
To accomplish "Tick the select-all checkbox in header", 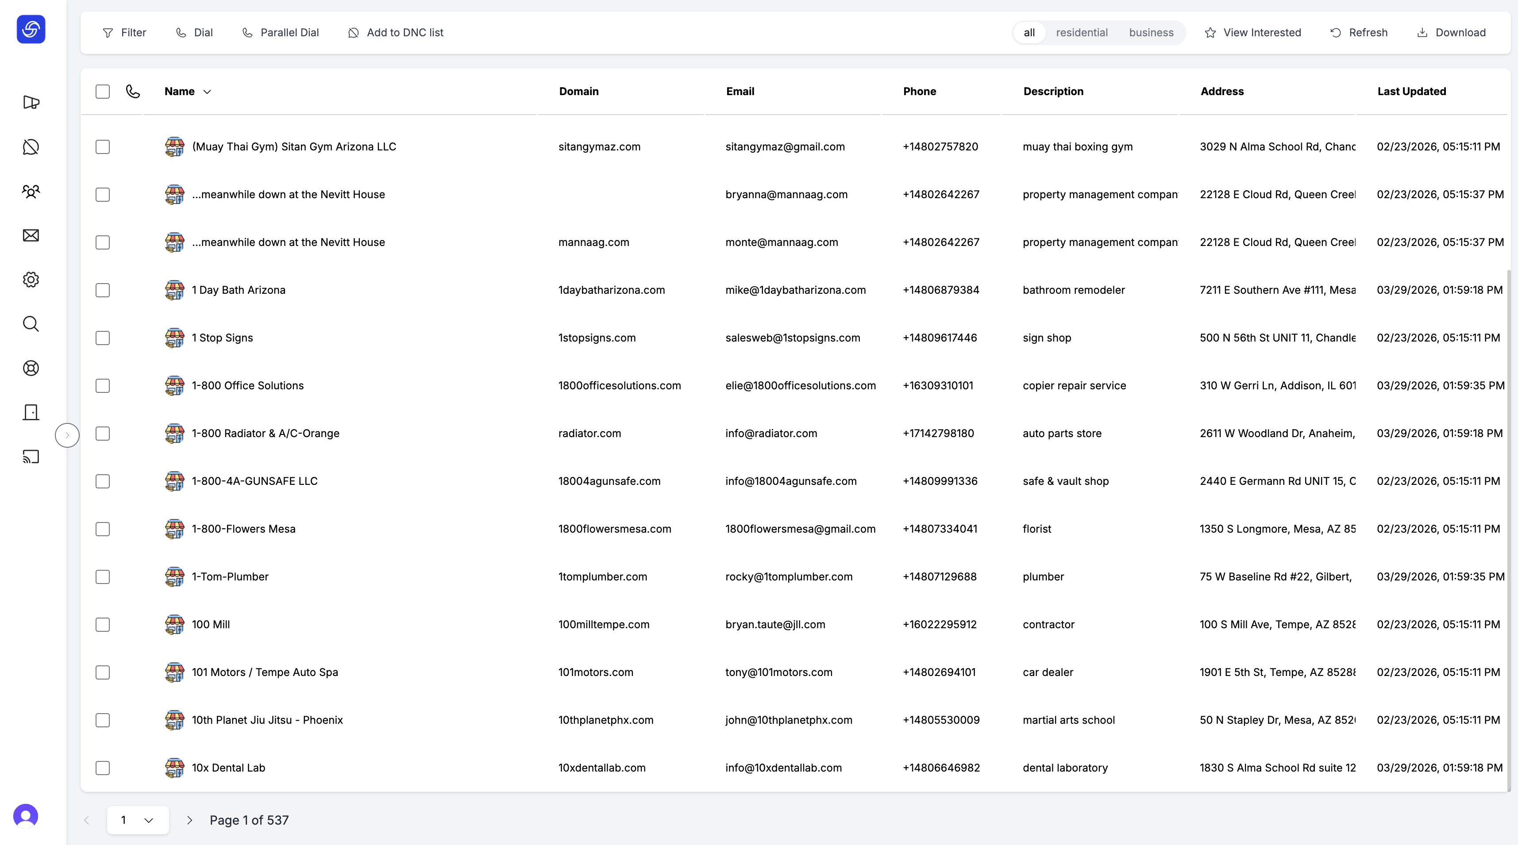I will 103,91.
